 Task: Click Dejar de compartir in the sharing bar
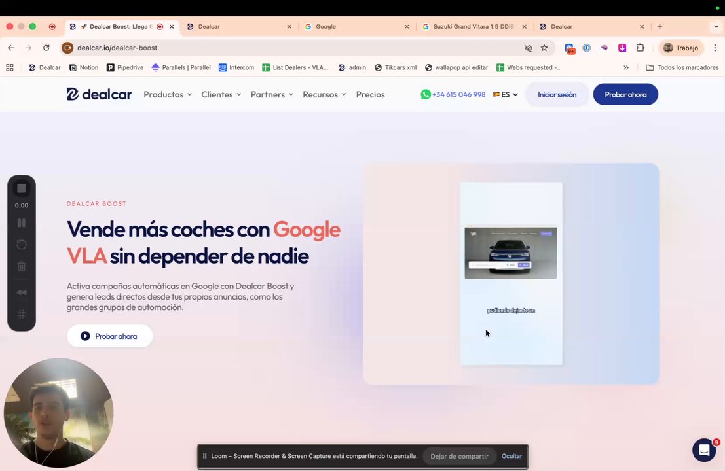[459, 456]
